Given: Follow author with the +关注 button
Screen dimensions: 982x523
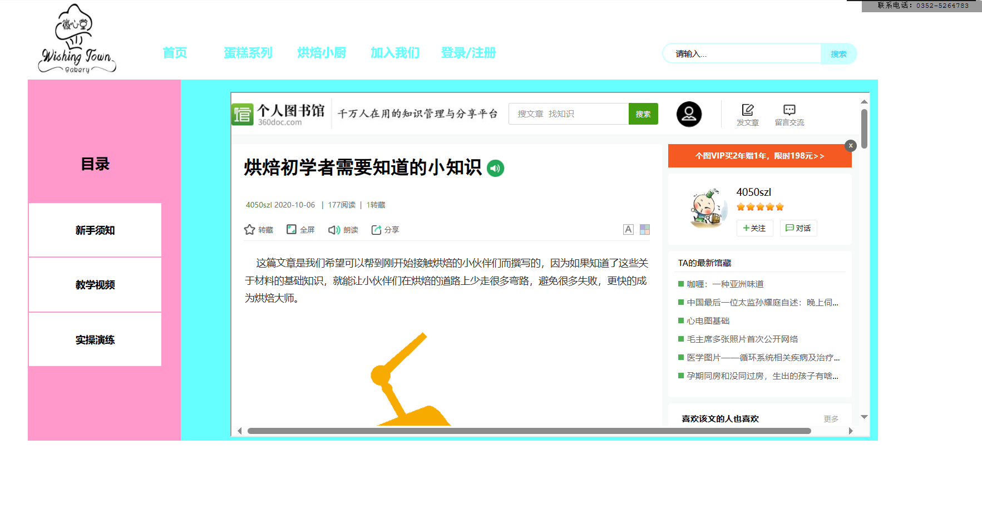Looking at the screenshot, I should (754, 228).
